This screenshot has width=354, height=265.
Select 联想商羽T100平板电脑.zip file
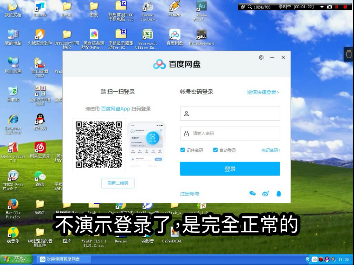tap(121, 11)
